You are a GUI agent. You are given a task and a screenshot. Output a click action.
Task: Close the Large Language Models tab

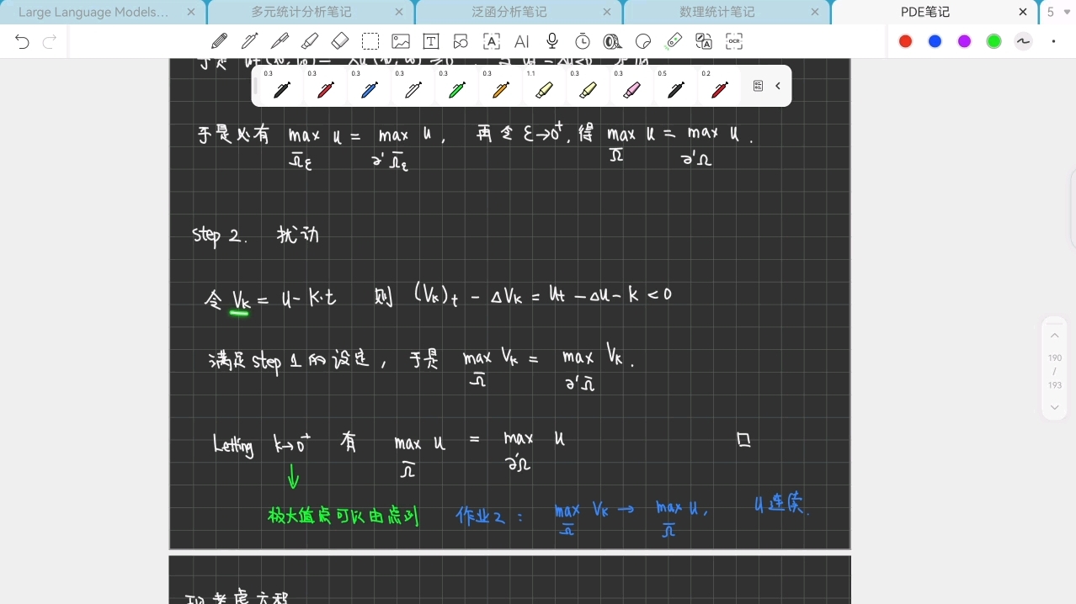pos(191,12)
